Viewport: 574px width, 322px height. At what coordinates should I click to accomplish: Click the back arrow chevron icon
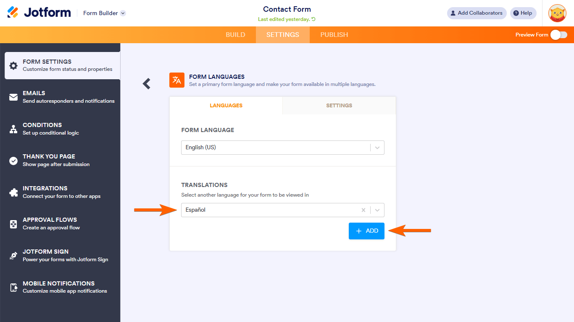click(x=146, y=84)
